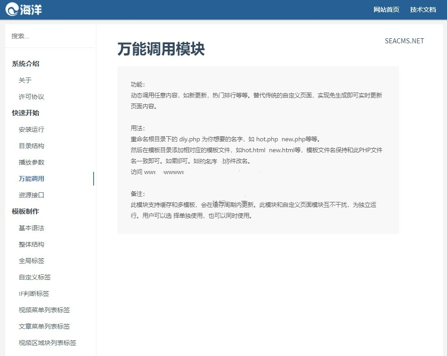View the 许可协议 page
The image size is (447, 356).
31,97
